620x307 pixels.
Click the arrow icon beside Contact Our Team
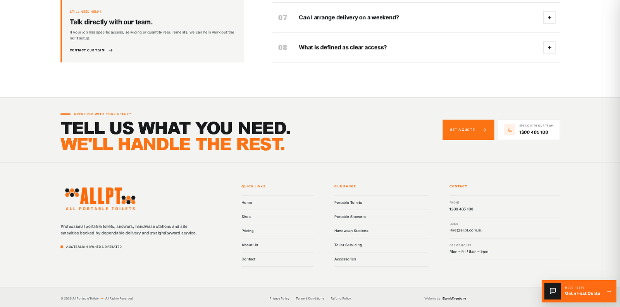click(110, 50)
